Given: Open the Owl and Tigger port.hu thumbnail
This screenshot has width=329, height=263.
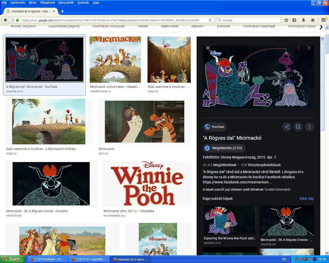Looking at the screenshot, I should pyautogui.click(x=144, y=121).
